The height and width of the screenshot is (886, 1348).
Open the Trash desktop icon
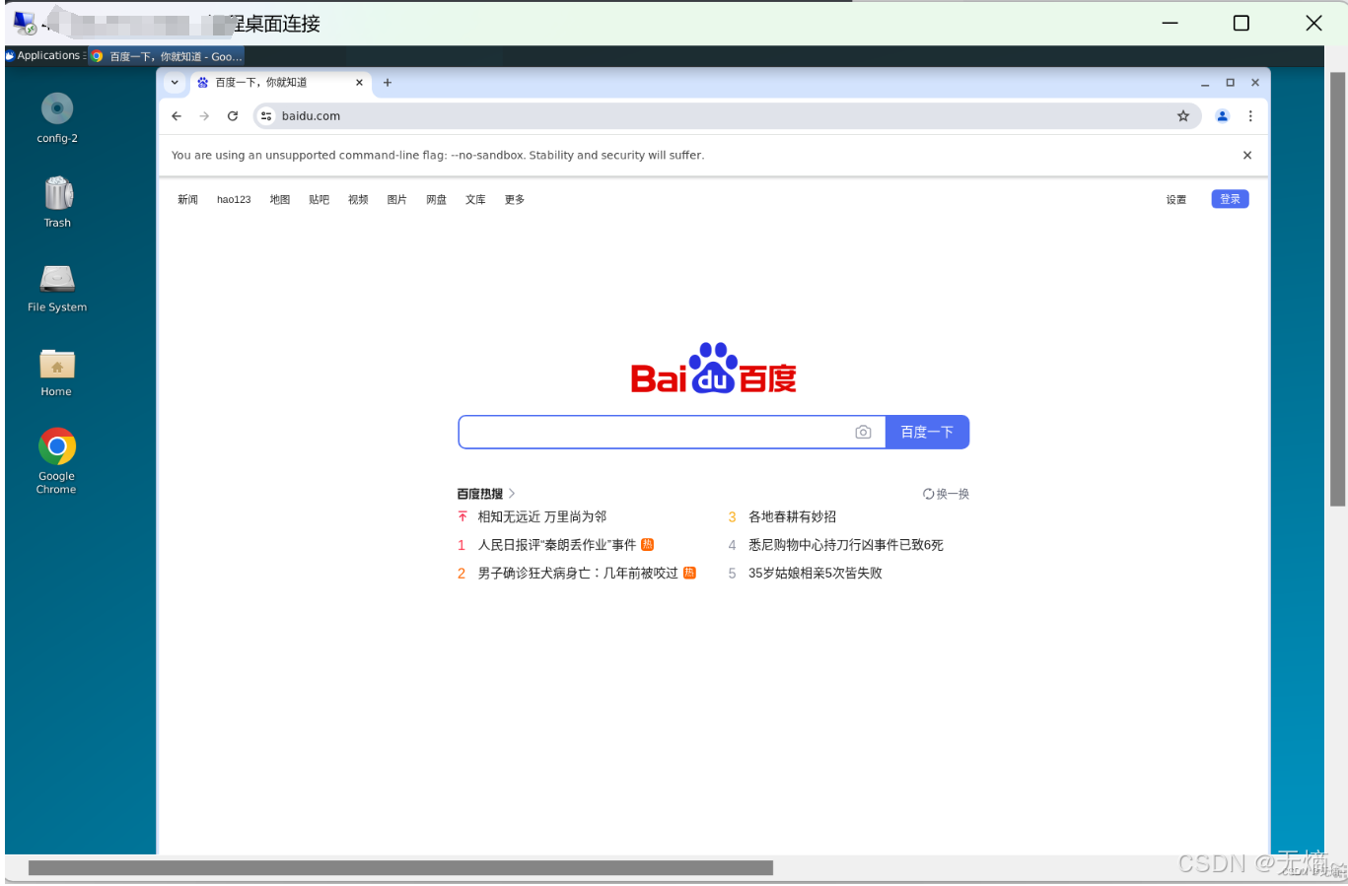57,201
